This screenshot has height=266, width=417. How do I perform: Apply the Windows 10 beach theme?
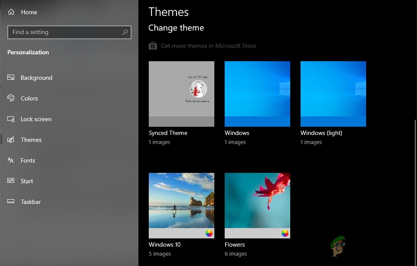tap(182, 206)
